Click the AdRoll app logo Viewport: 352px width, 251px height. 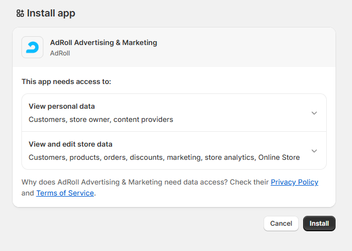coord(32,47)
